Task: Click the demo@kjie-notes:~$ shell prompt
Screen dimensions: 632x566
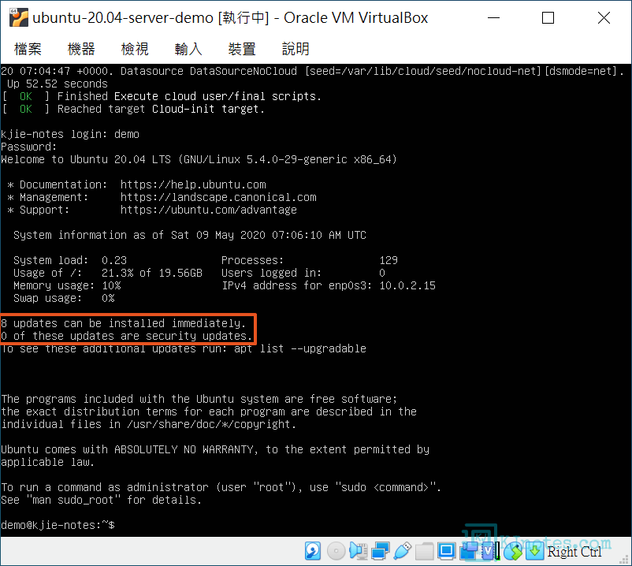Action: [x=58, y=525]
